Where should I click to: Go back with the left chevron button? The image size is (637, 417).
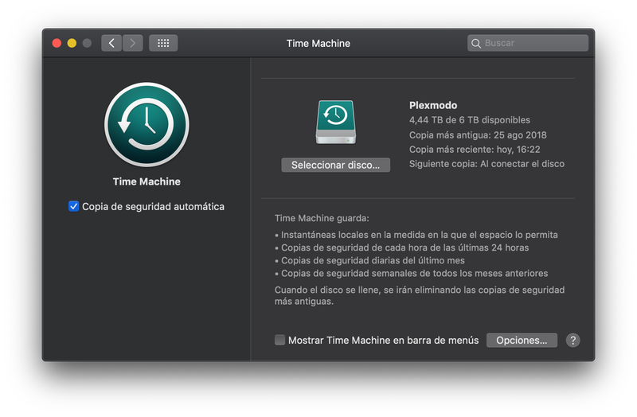(x=111, y=43)
